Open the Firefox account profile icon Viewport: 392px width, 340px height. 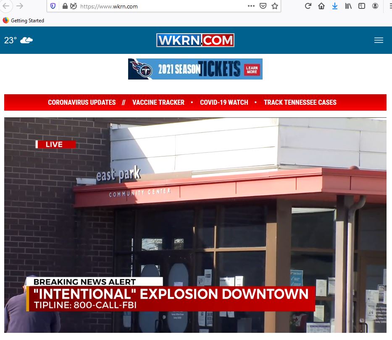375,6
